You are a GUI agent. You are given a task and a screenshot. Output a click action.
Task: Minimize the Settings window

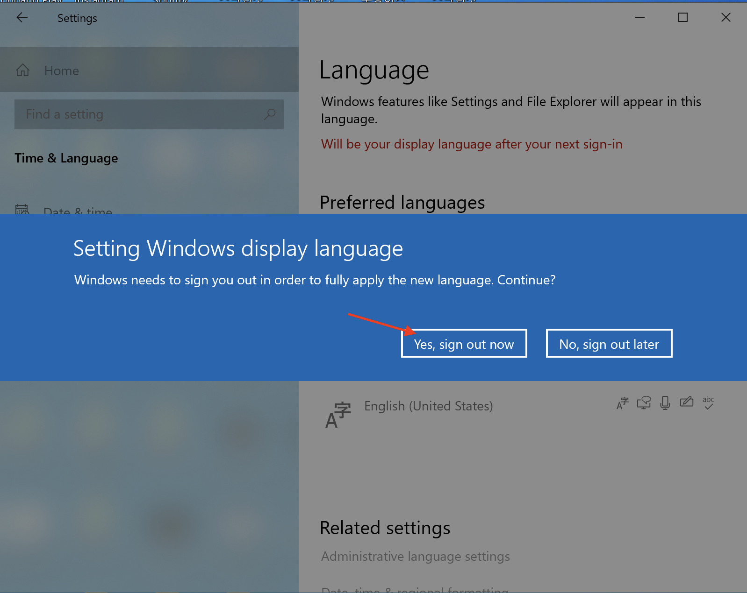click(640, 17)
